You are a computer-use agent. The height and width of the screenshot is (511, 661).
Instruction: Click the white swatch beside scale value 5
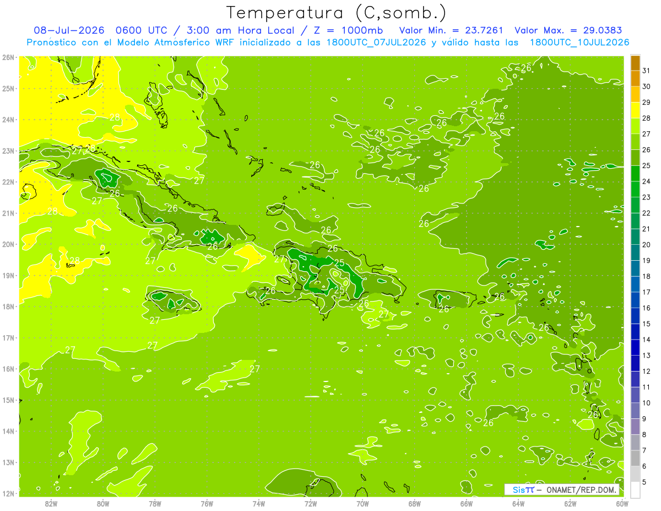[x=635, y=489]
